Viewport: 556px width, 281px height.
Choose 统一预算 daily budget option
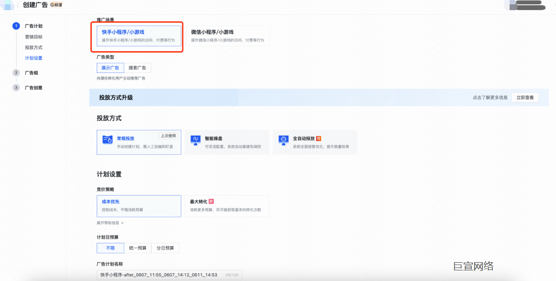click(139, 248)
